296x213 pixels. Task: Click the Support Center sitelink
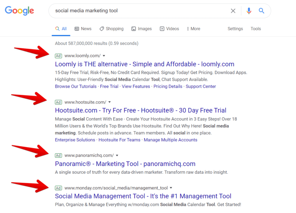(201, 86)
